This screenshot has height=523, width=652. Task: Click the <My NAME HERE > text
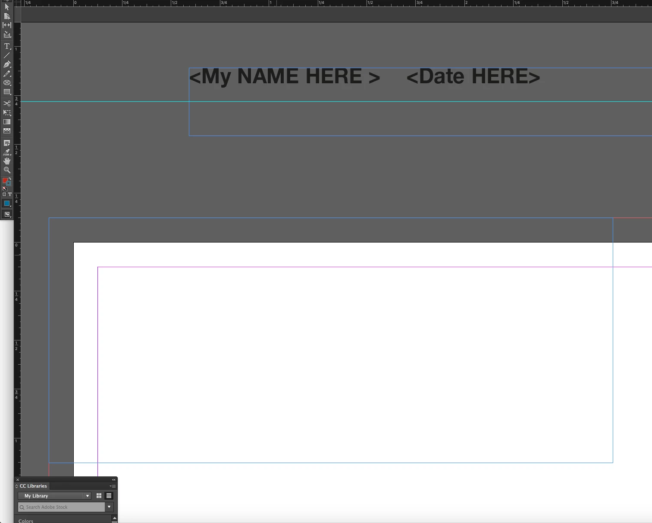pos(285,77)
